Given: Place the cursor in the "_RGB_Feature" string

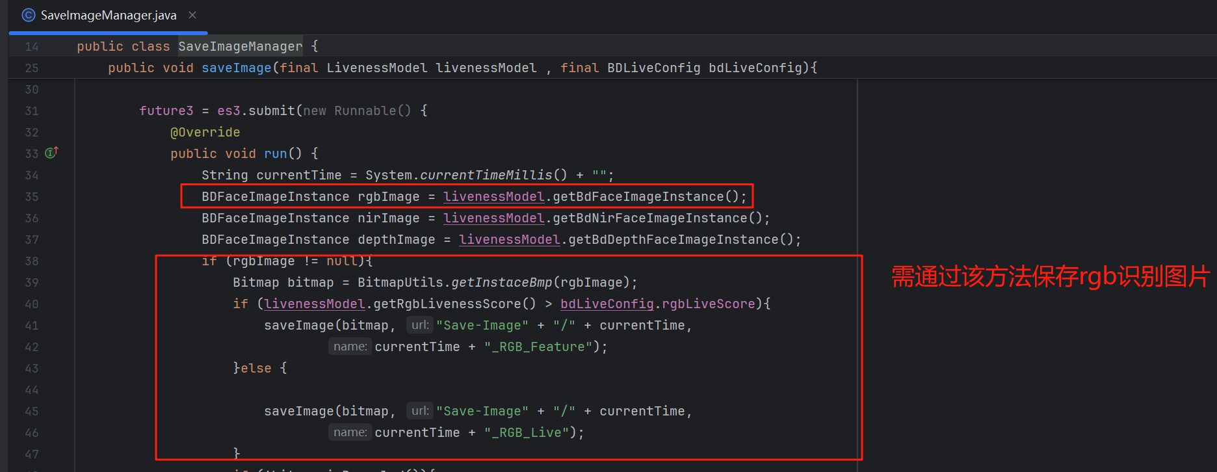Looking at the screenshot, I should tap(538, 347).
